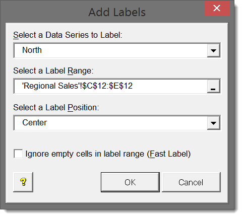The width and height of the screenshot is (242, 217).
Task: Expand the Label Position dropdown arrow
Action: coord(213,123)
